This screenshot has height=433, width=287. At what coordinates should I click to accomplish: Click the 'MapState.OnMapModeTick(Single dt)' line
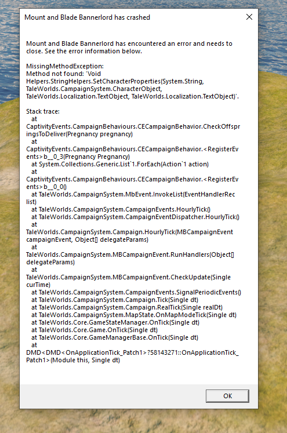[x=134, y=315]
